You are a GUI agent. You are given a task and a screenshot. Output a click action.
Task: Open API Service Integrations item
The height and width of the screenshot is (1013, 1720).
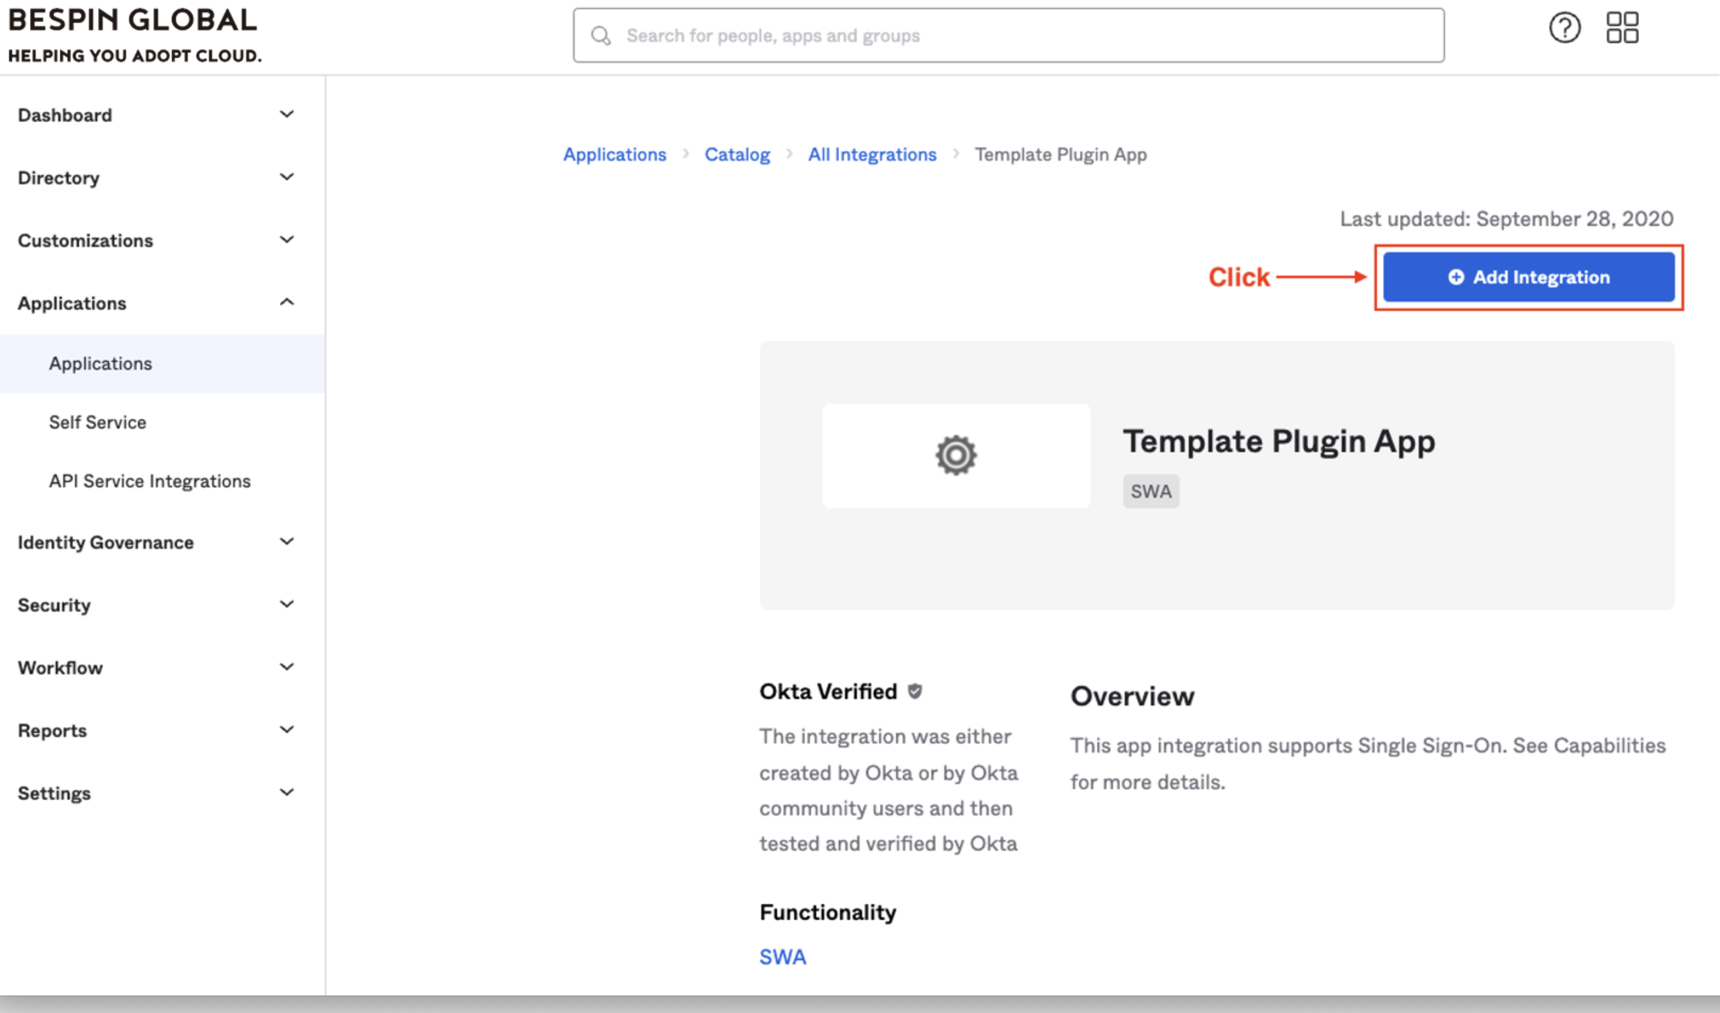pos(149,481)
